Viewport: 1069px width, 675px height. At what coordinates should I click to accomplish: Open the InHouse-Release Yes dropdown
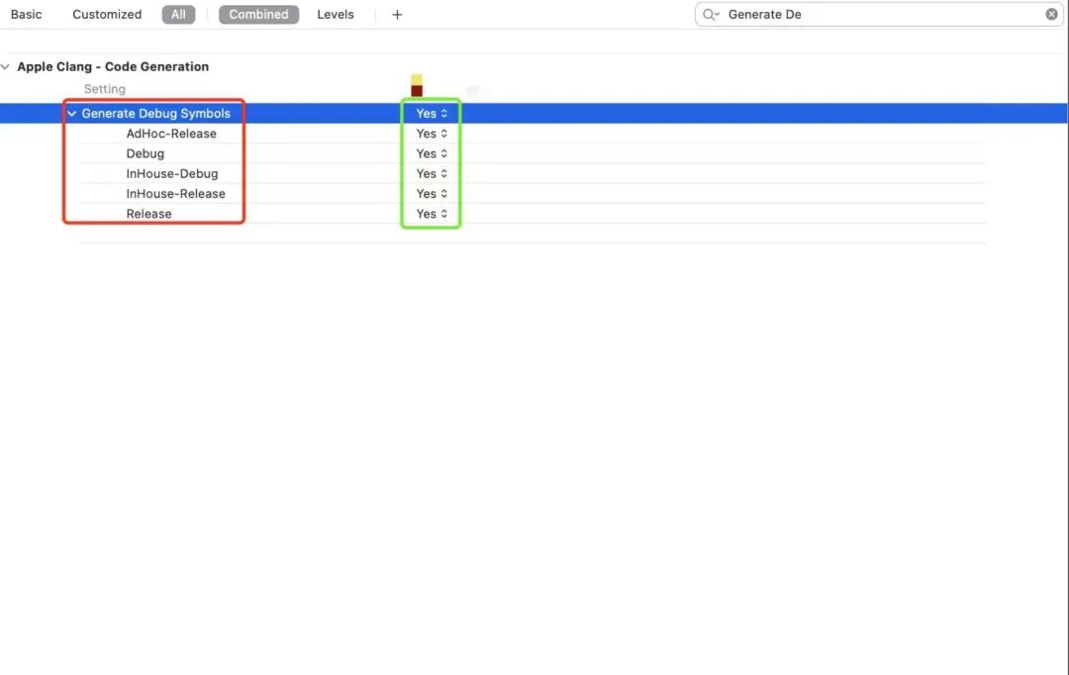(432, 194)
